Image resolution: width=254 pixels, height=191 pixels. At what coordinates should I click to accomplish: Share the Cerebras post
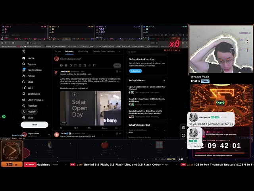[120, 128]
